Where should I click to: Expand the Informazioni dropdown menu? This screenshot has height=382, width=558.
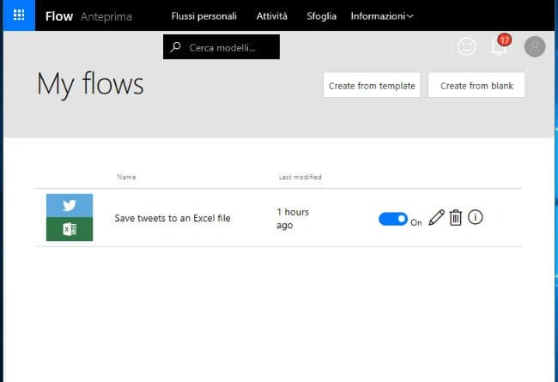point(382,16)
